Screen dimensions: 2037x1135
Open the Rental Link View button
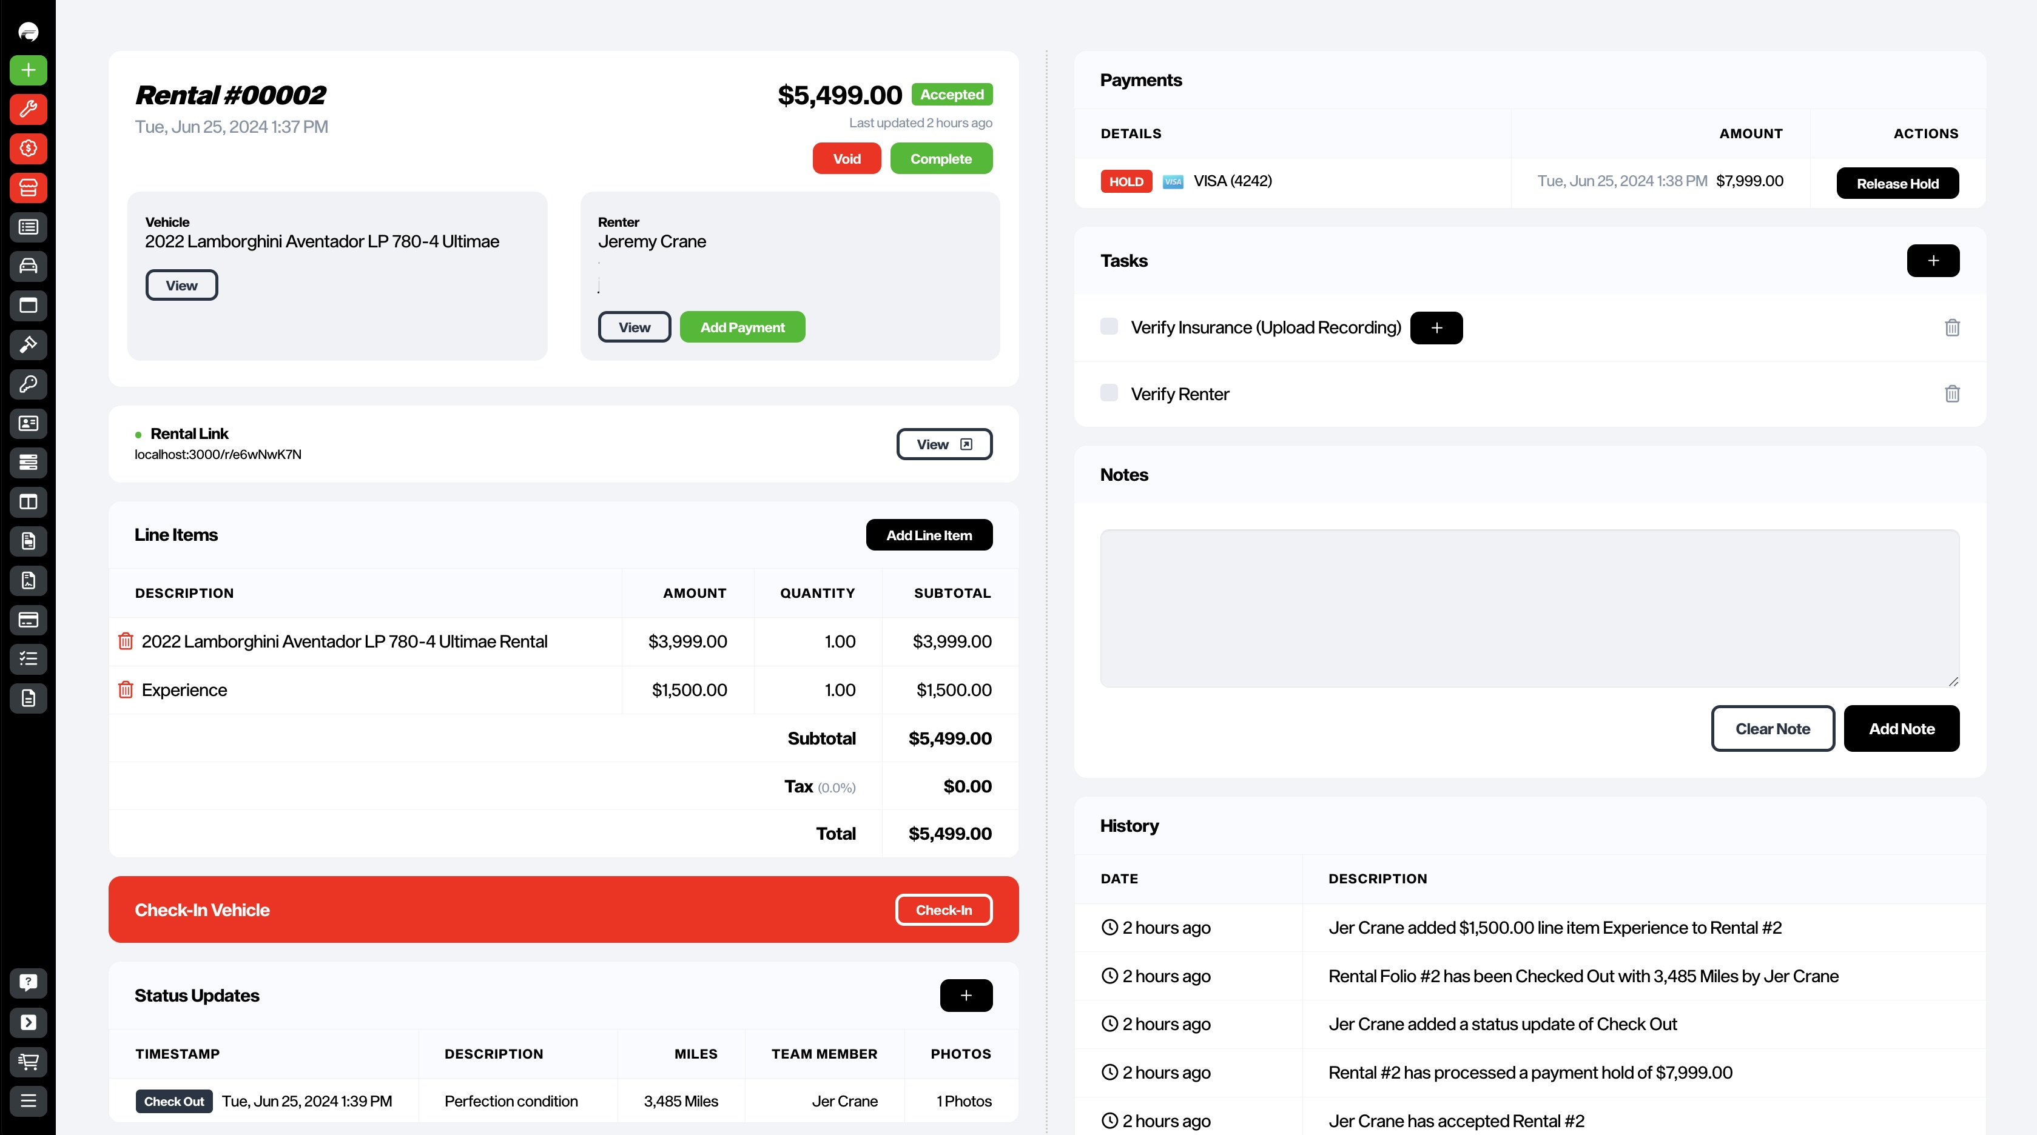coord(944,444)
